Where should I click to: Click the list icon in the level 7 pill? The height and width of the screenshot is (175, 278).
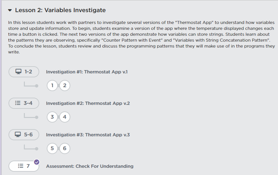(x=21, y=166)
